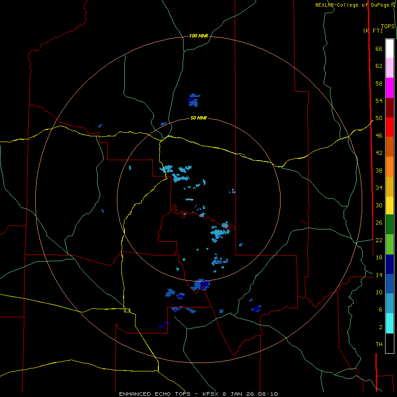Click the 30 value on the legend
The width and height of the screenshot is (397, 397).
coord(379,205)
